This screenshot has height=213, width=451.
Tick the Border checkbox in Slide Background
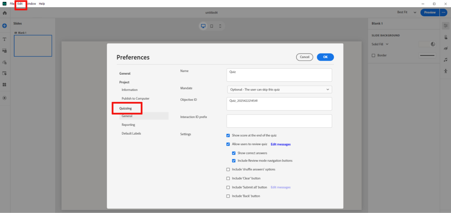(x=374, y=55)
